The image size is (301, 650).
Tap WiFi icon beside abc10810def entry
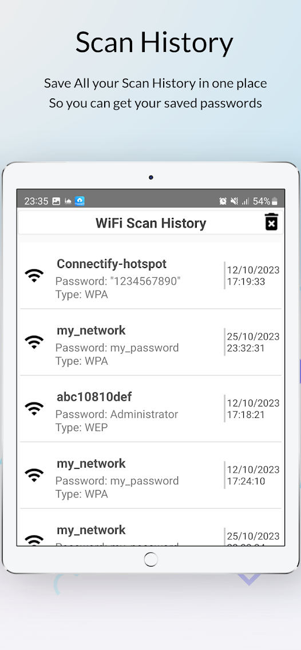pyautogui.click(x=34, y=408)
